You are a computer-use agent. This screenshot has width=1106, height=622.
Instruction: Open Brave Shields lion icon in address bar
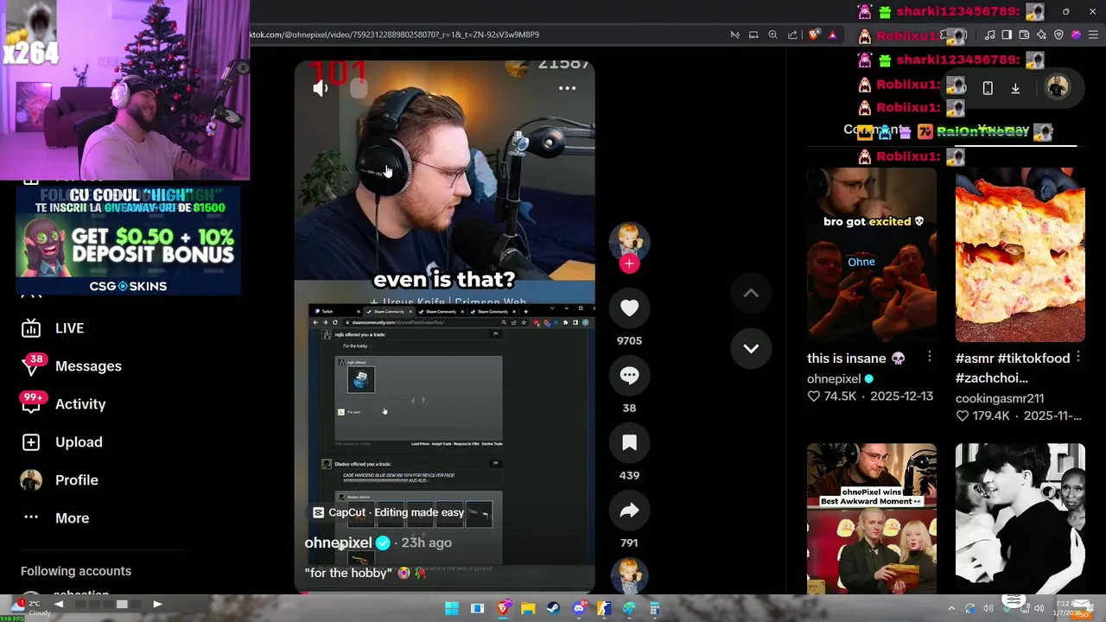(x=814, y=35)
